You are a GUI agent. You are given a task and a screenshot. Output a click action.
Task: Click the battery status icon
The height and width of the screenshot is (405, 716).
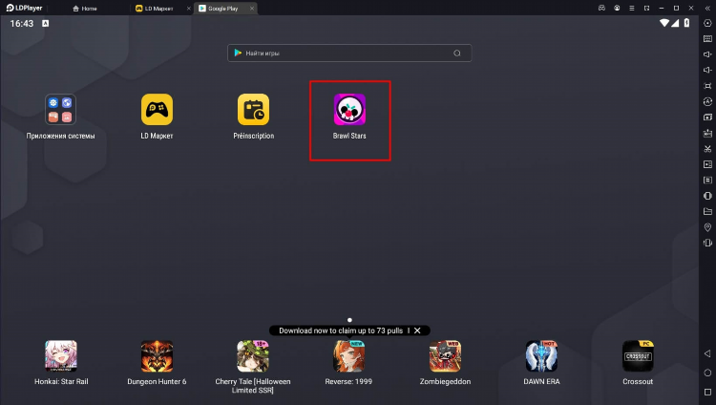(686, 23)
